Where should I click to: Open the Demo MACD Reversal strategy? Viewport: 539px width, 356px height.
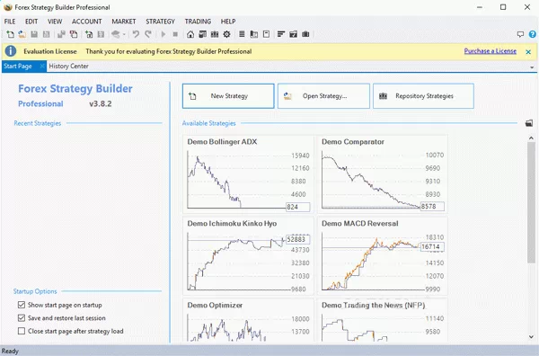click(x=383, y=255)
